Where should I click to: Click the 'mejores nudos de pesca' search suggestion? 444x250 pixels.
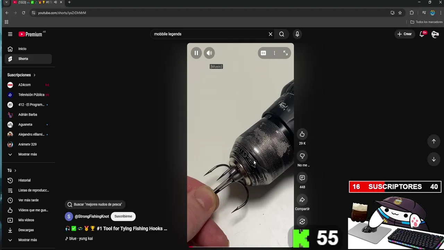[x=95, y=205]
